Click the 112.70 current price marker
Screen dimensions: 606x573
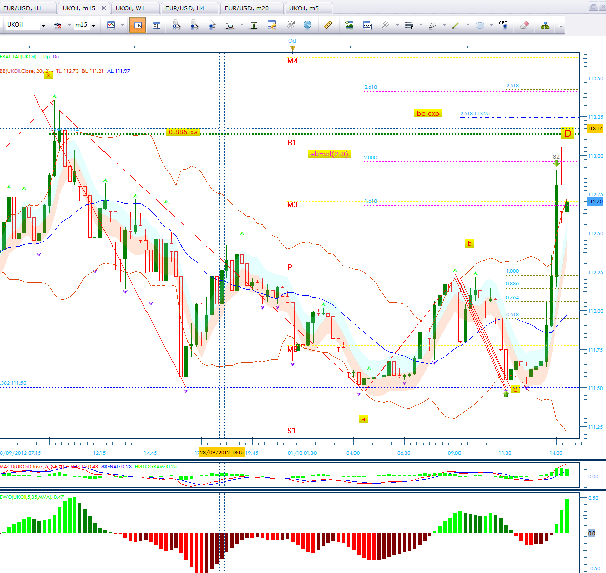click(x=595, y=202)
